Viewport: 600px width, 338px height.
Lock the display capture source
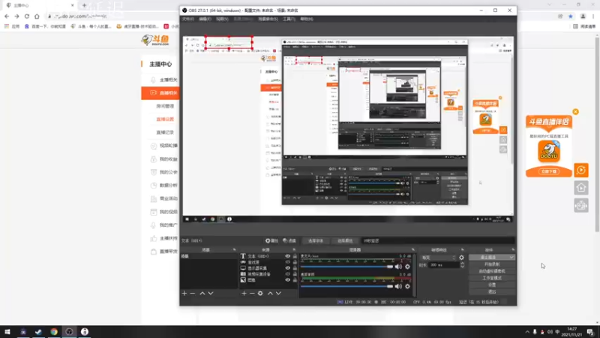point(295,268)
